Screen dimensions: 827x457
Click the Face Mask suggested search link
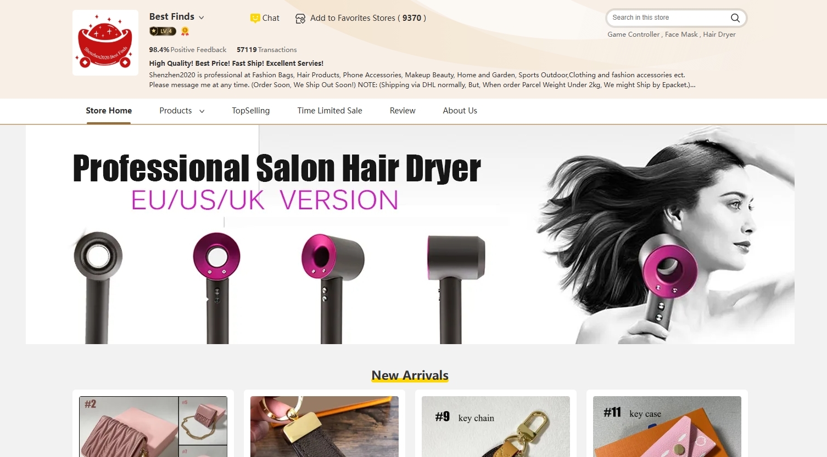pyautogui.click(x=681, y=35)
